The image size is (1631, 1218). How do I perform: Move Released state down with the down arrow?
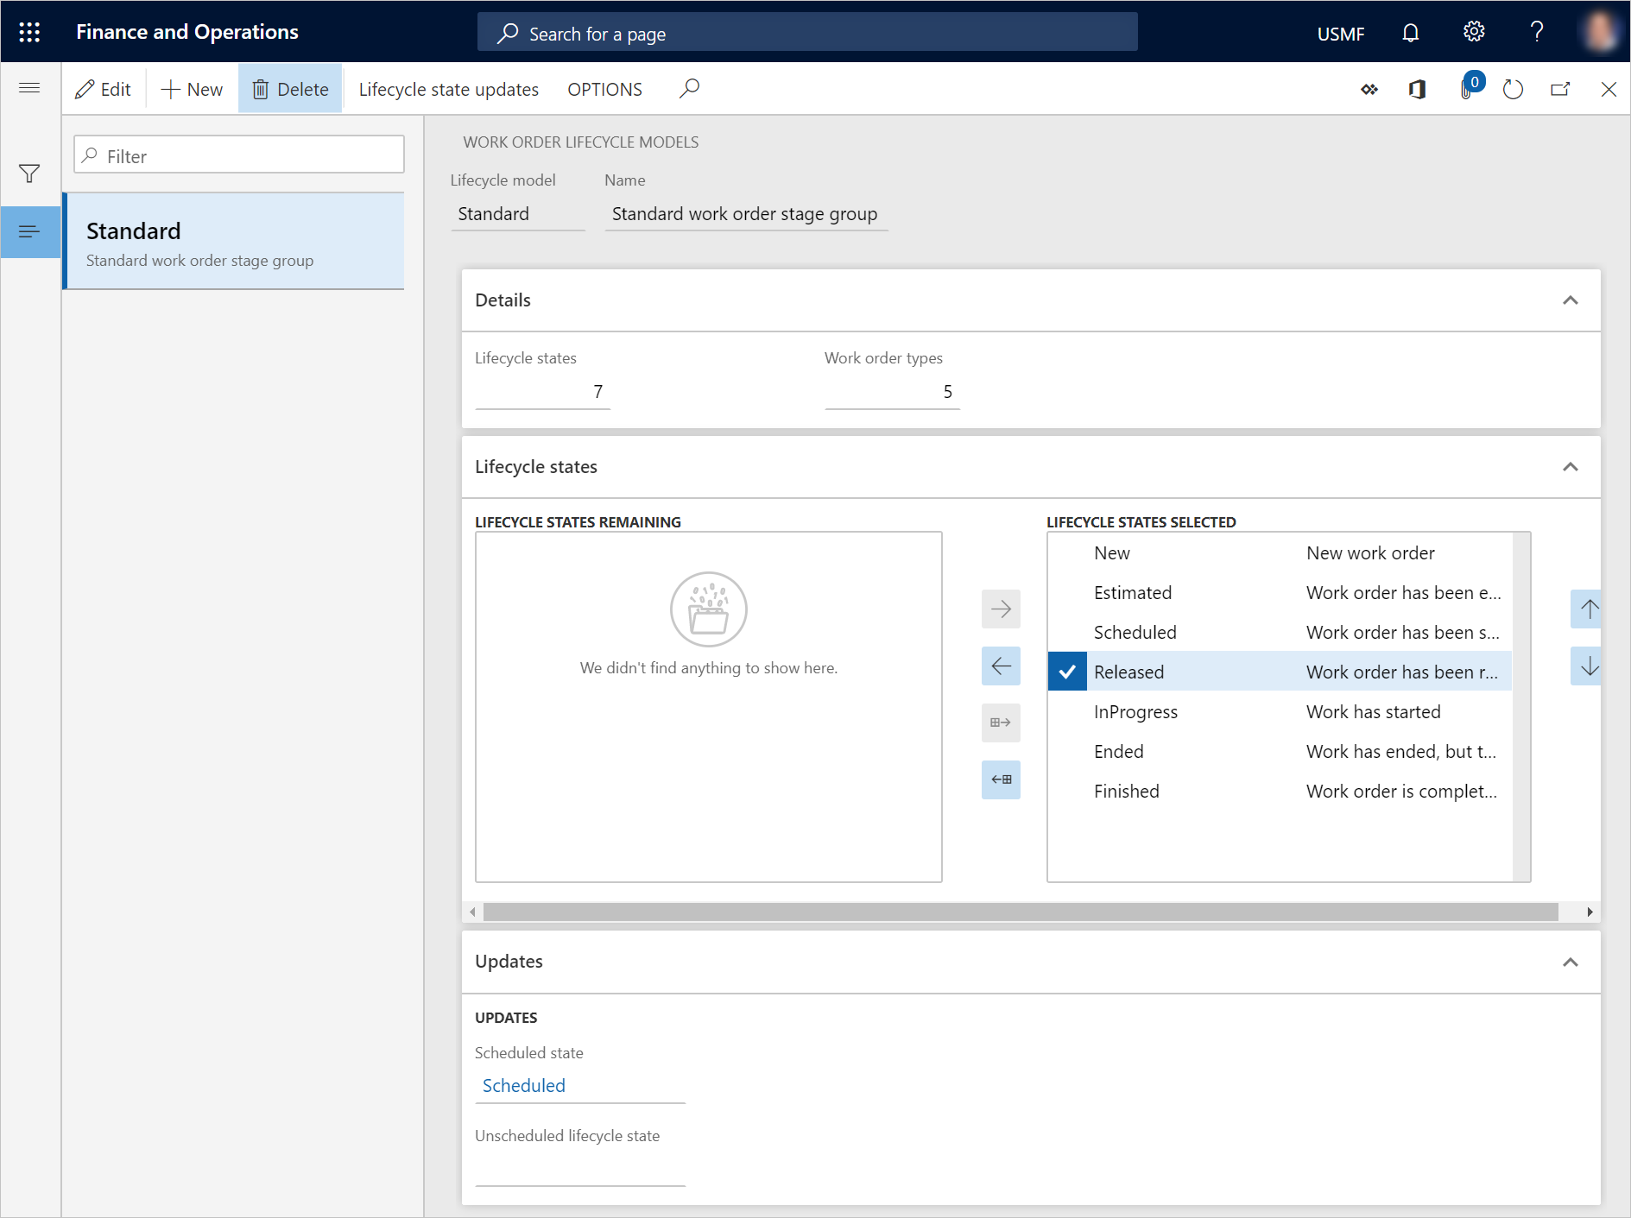click(x=1589, y=666)
